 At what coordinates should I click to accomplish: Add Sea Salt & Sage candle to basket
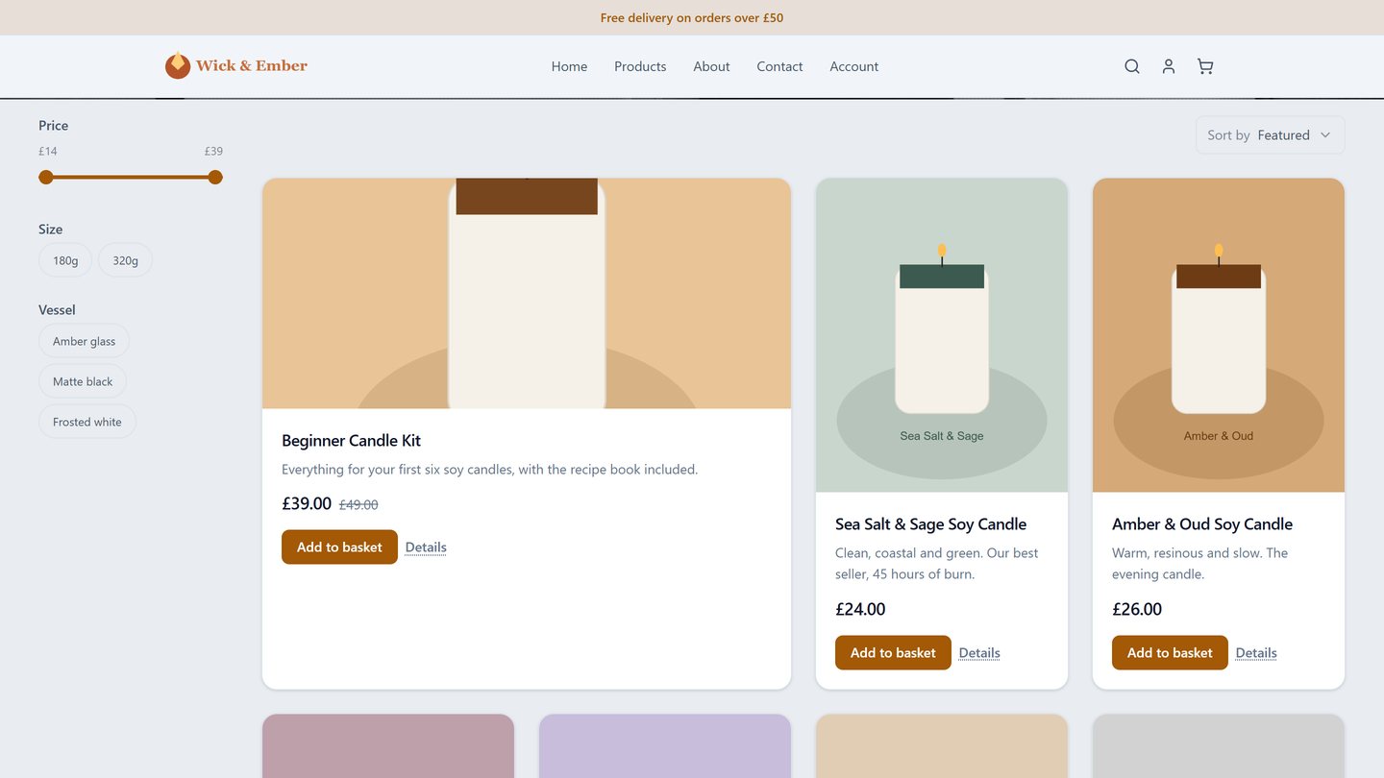(893, 653)
